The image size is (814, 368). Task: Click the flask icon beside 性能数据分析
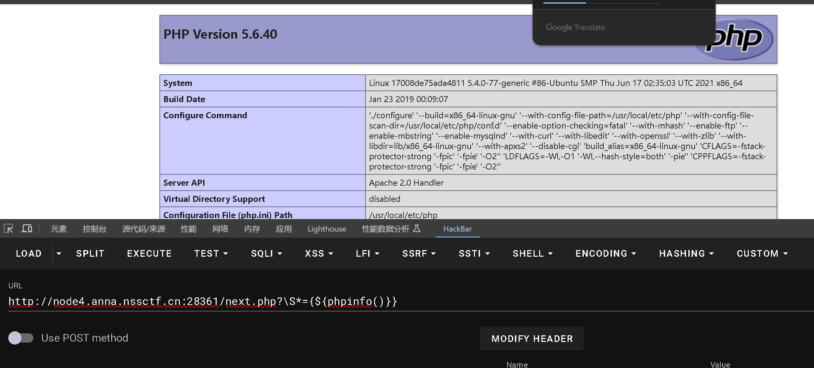417,228
